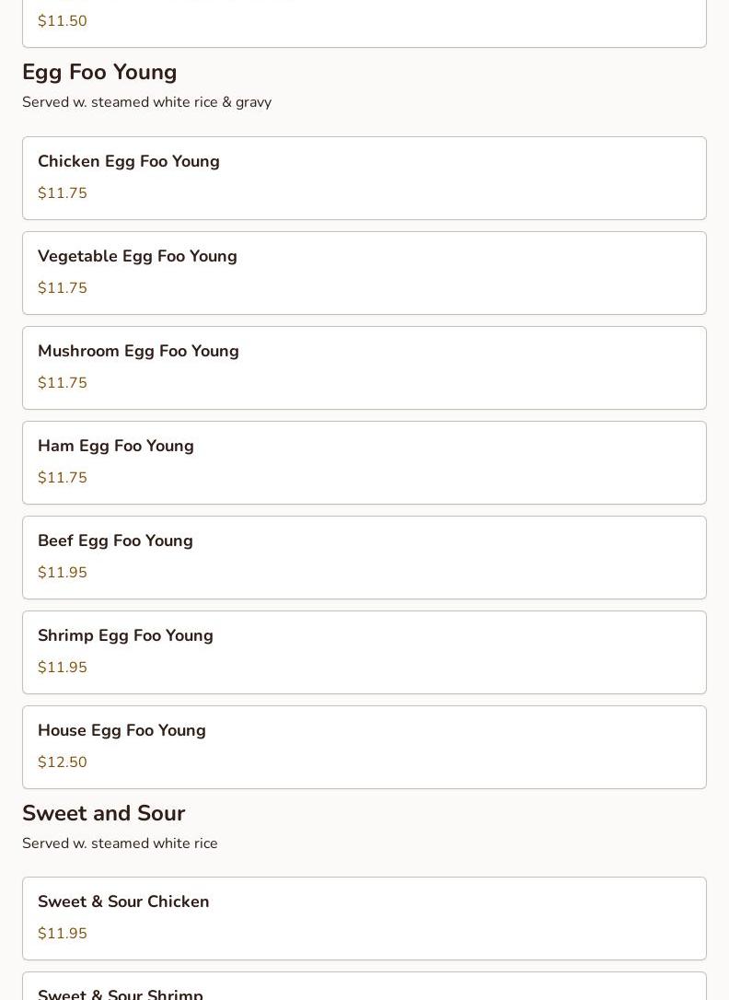Viewport: 729px width, 1000px height.
Task: Click the price under Ham Egg Foo Young
Action: click(63, 478)
